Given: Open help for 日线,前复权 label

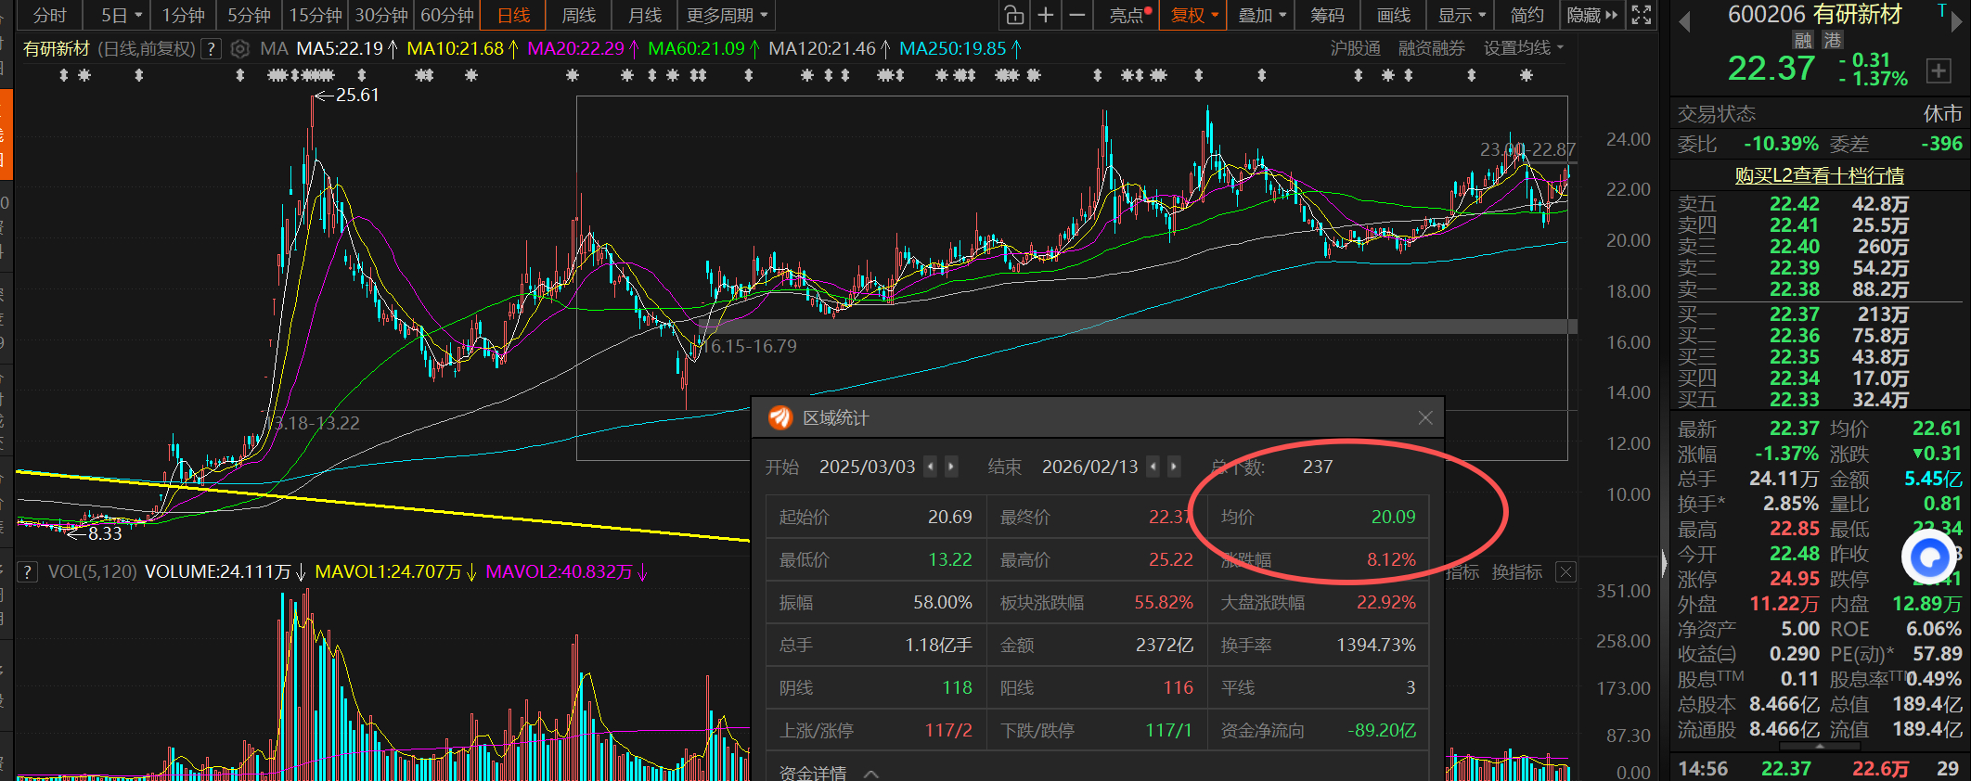Looking at the screenshot, I should click(212, 49).
